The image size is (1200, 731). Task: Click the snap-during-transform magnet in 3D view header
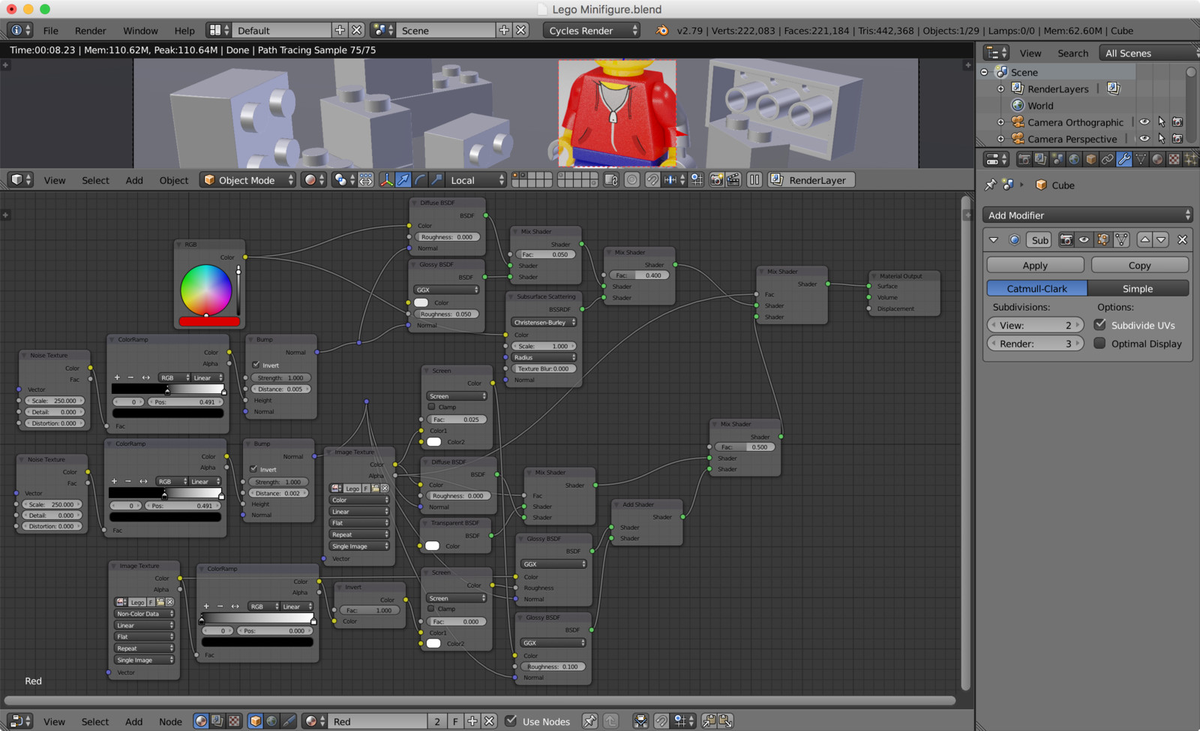tap(652, 180)
